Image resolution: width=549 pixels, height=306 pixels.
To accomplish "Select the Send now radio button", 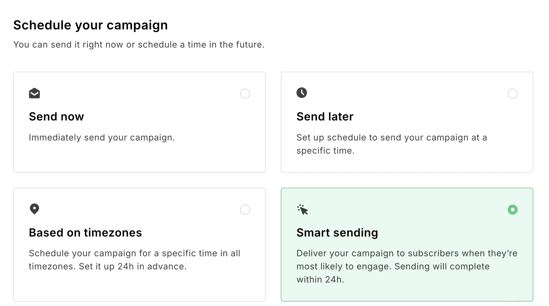I will (245, 94).
